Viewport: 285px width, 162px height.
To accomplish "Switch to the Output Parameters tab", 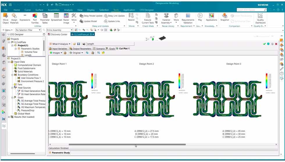I will point(80,49).
